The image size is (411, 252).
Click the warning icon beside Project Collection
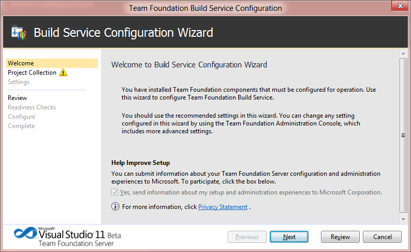[x=63, y=73]
